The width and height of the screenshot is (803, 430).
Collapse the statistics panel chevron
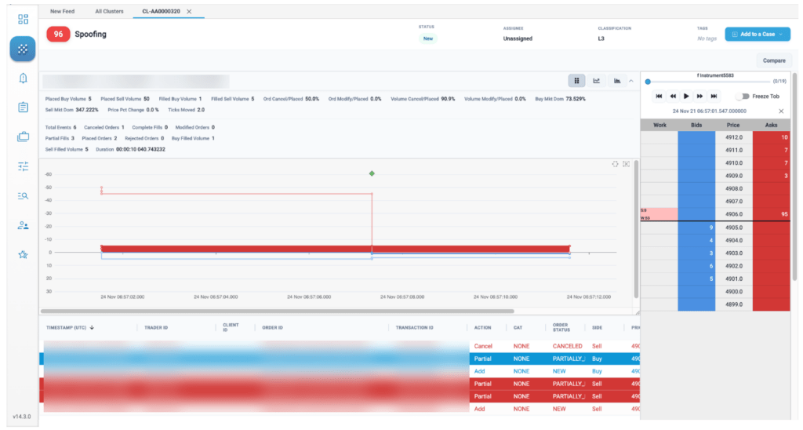631,81
